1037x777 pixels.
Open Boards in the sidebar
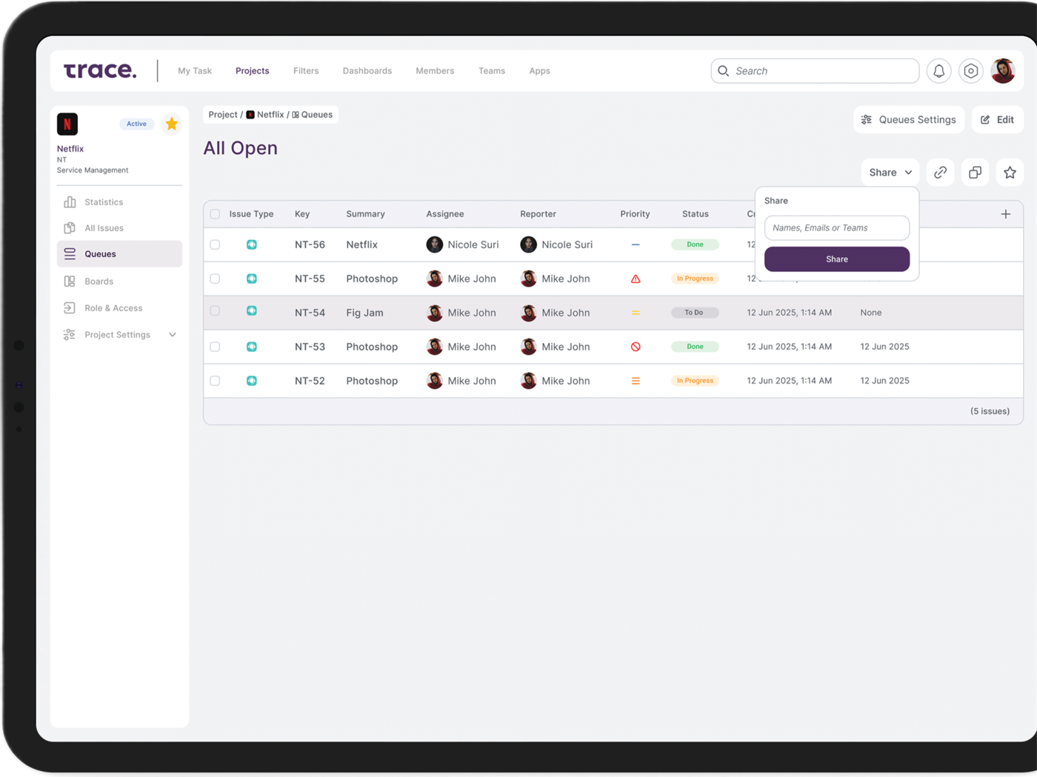coord(119,281)
